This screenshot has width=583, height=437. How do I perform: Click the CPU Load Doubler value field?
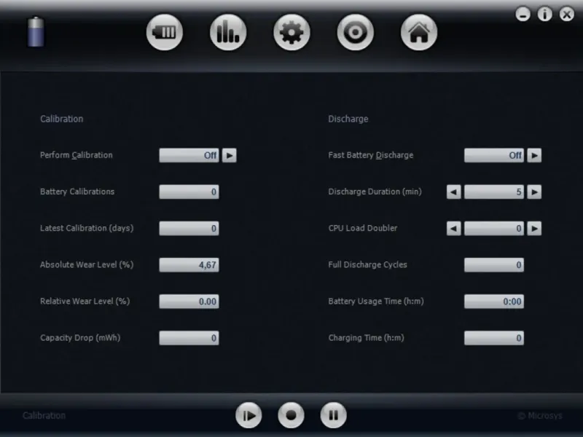(494, 228)
